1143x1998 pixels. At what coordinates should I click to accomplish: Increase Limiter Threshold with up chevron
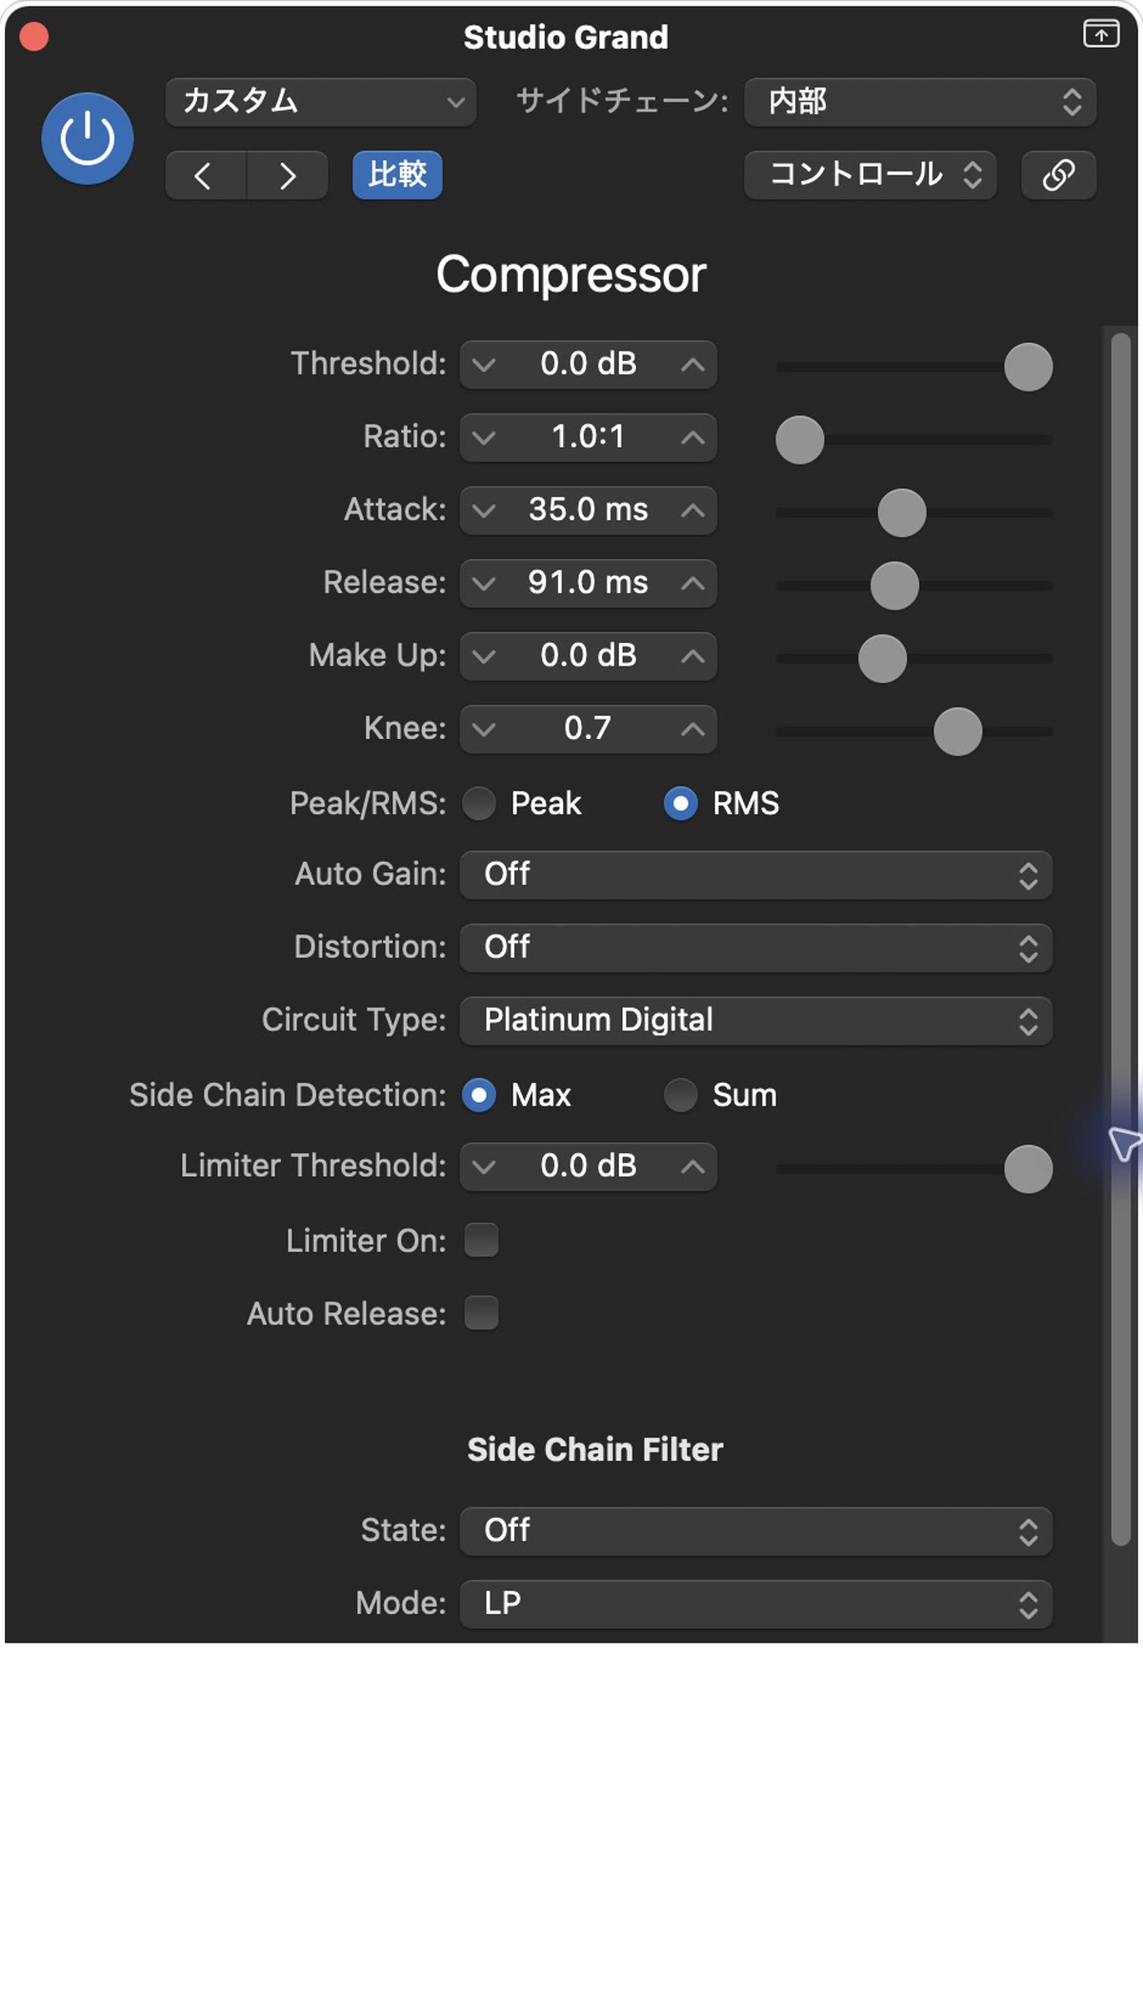tap(692, 1167)
